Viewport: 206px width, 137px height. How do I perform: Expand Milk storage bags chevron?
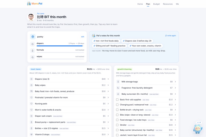click(x=175, y=82)
